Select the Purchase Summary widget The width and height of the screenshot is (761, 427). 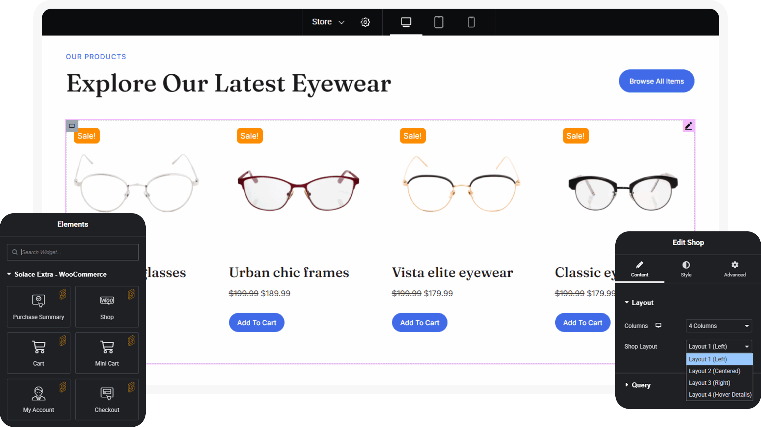[38, 307]
